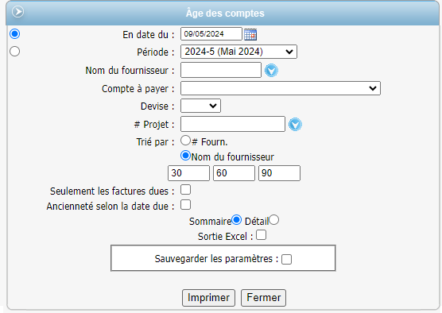Click the 'Compte à payer :' label
442x313 pixels.
coord(138,89)
